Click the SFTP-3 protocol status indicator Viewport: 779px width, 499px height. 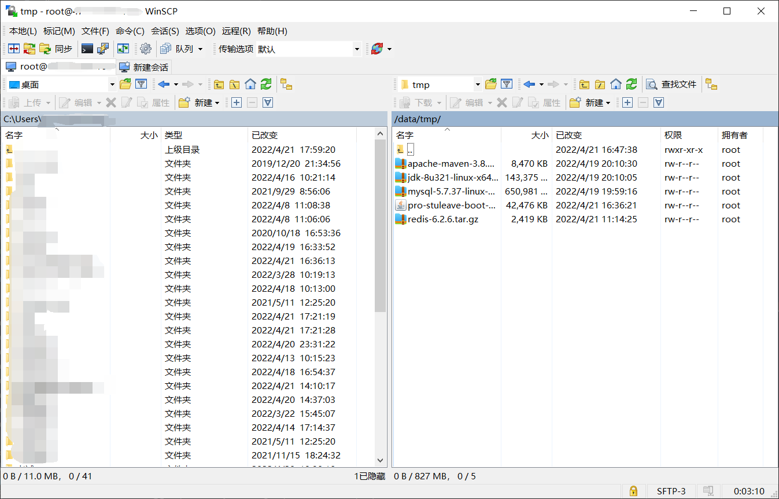click(x=671, y=491)
